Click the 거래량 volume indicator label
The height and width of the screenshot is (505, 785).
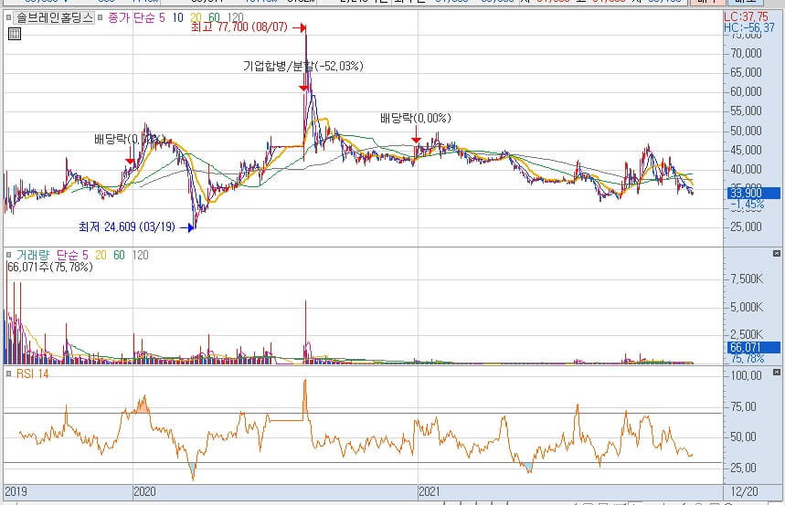pyautogui.click(x=33, y=256)
